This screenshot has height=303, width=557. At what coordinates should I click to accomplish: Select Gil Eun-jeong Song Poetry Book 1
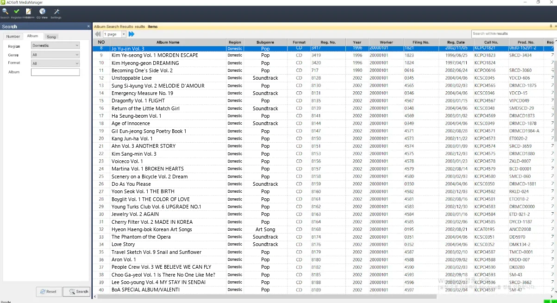point(324,131)
